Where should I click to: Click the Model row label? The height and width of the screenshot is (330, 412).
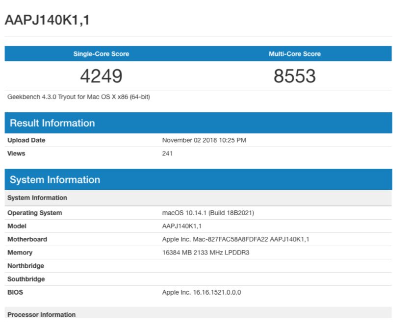(x=17, y=226)
